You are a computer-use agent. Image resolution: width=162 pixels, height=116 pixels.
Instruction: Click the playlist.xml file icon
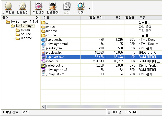click(43, 48)
